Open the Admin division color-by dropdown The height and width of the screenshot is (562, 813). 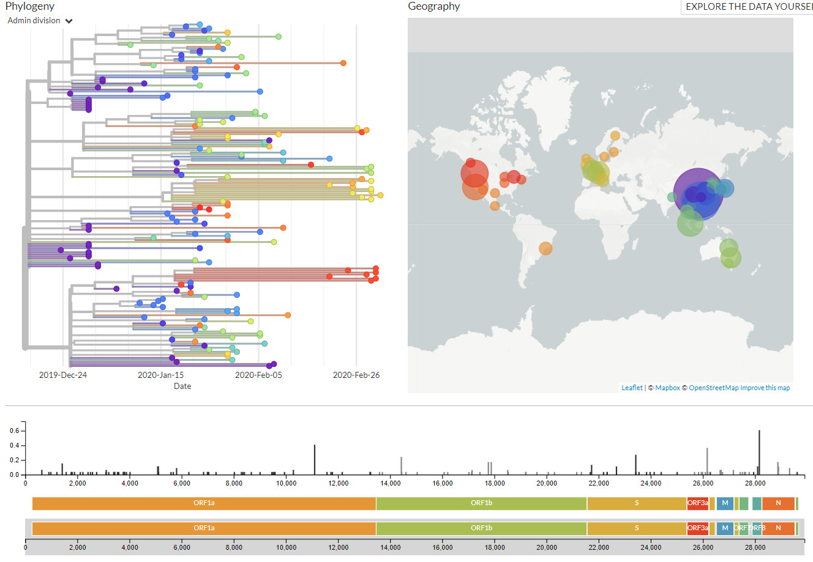[40, 21]
